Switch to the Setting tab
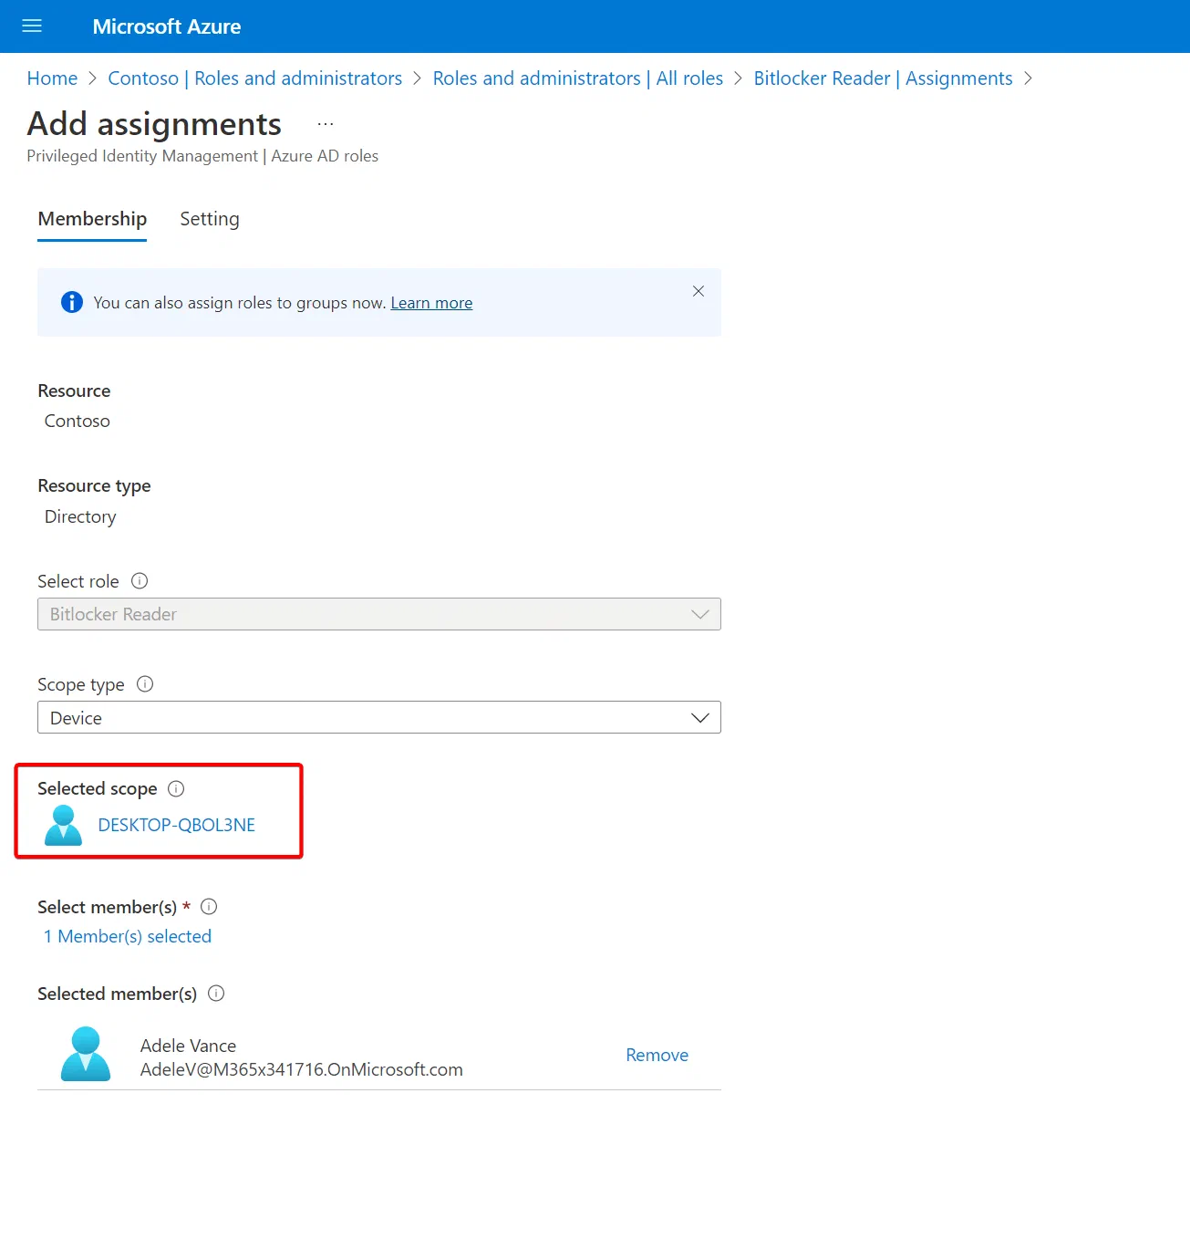This screenshot has height=1239, width=1190. coord(210,219)
